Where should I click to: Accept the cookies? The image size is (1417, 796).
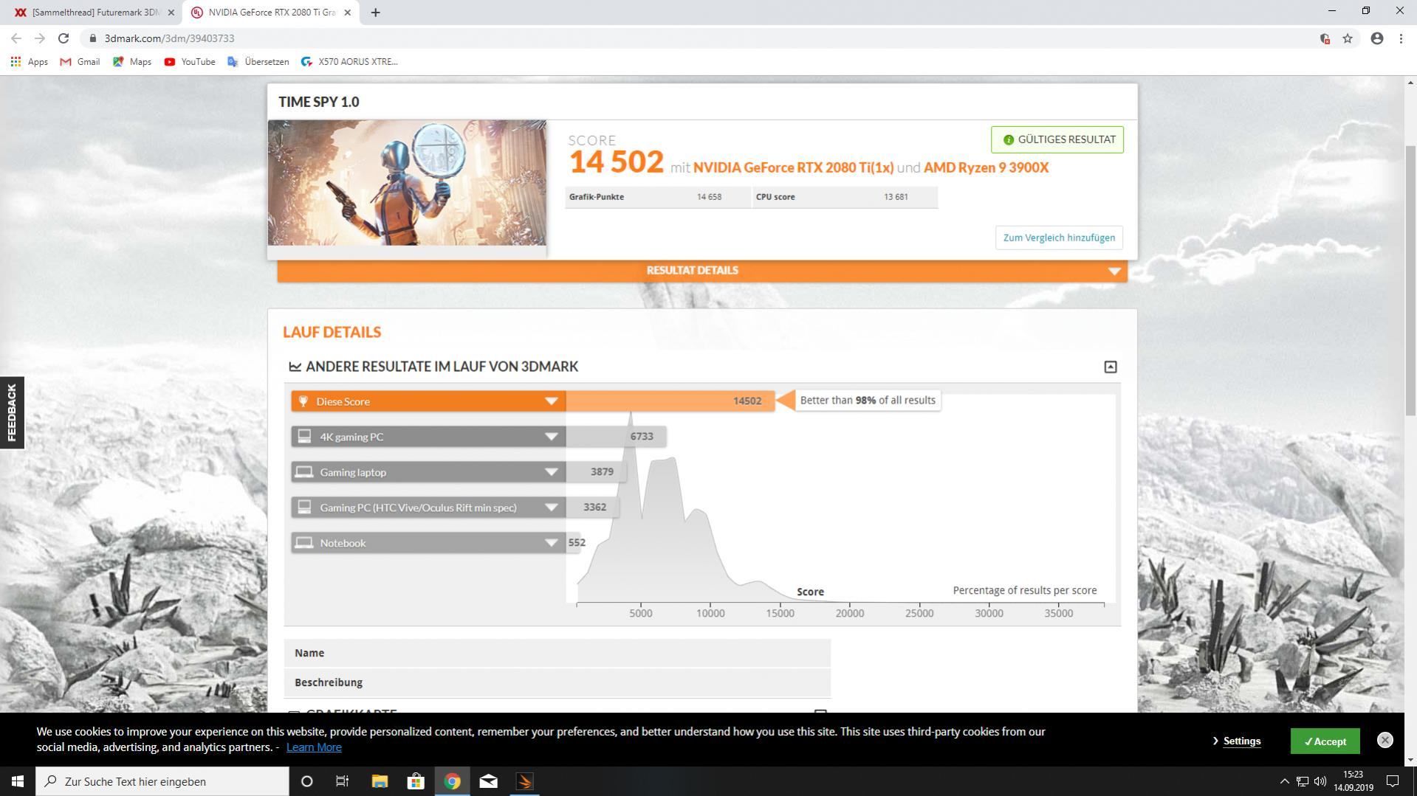[1325, 741]
